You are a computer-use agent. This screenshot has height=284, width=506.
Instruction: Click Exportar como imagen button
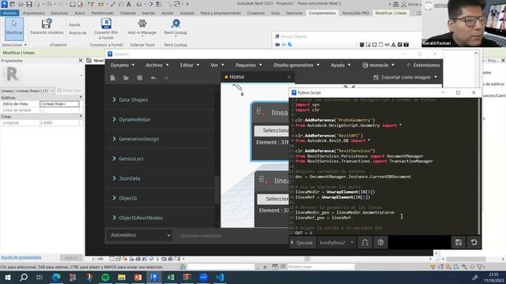(406, 77)
